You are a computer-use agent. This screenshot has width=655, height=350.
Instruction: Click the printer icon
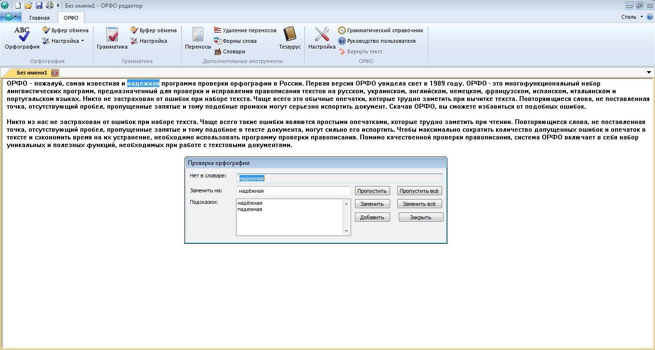(x=50, y=5)
